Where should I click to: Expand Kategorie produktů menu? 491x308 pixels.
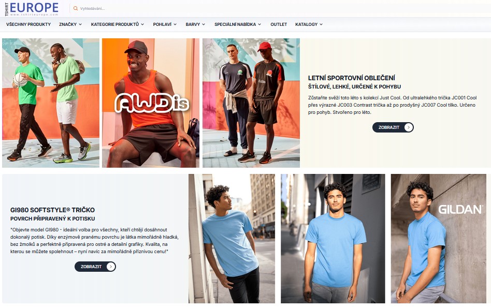118,24
